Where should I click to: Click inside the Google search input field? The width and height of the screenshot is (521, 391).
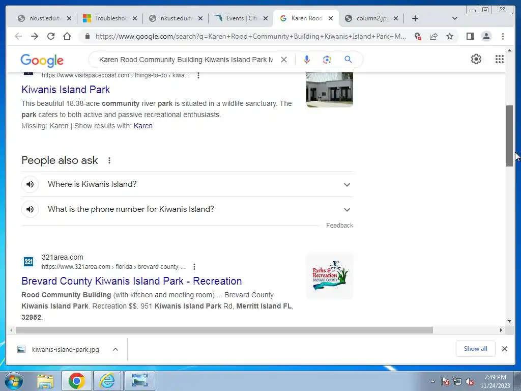click(x=186, y=60)
